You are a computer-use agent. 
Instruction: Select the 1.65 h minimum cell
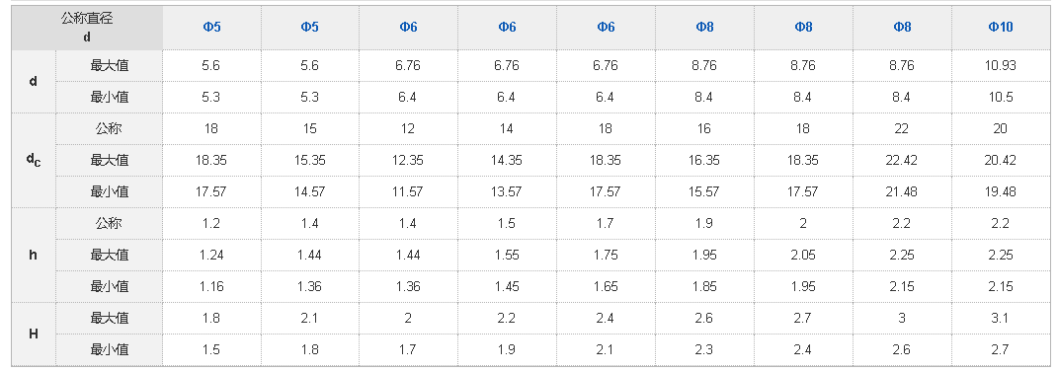[606, 286]
